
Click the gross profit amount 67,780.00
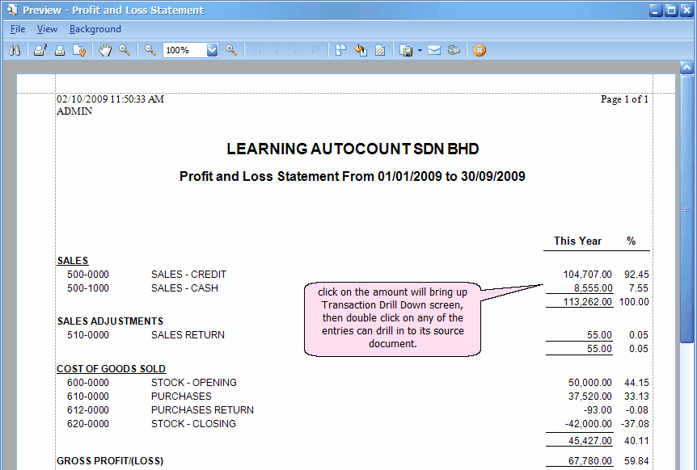(590, 461)
